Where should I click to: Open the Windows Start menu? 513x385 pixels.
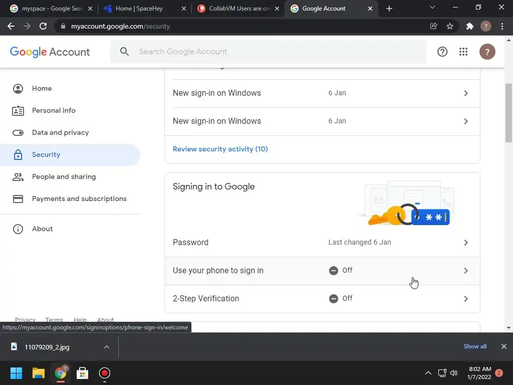(x=16, y=373)
